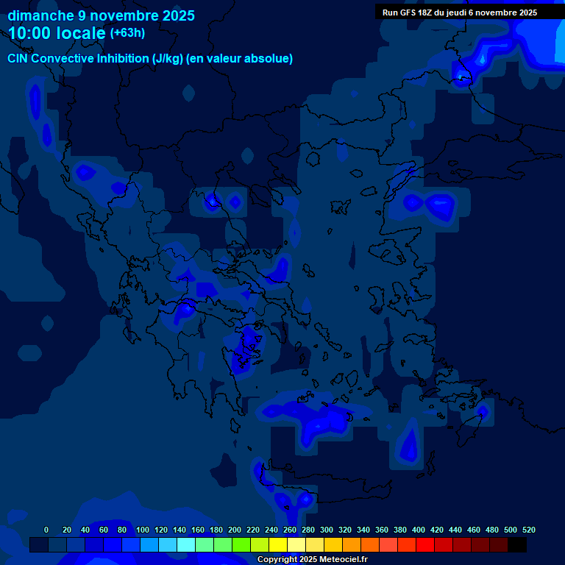Click the Copyright 2025 Meteociel.fr text
This screenshot has width=565, height=565.
(x=312, y=560)
